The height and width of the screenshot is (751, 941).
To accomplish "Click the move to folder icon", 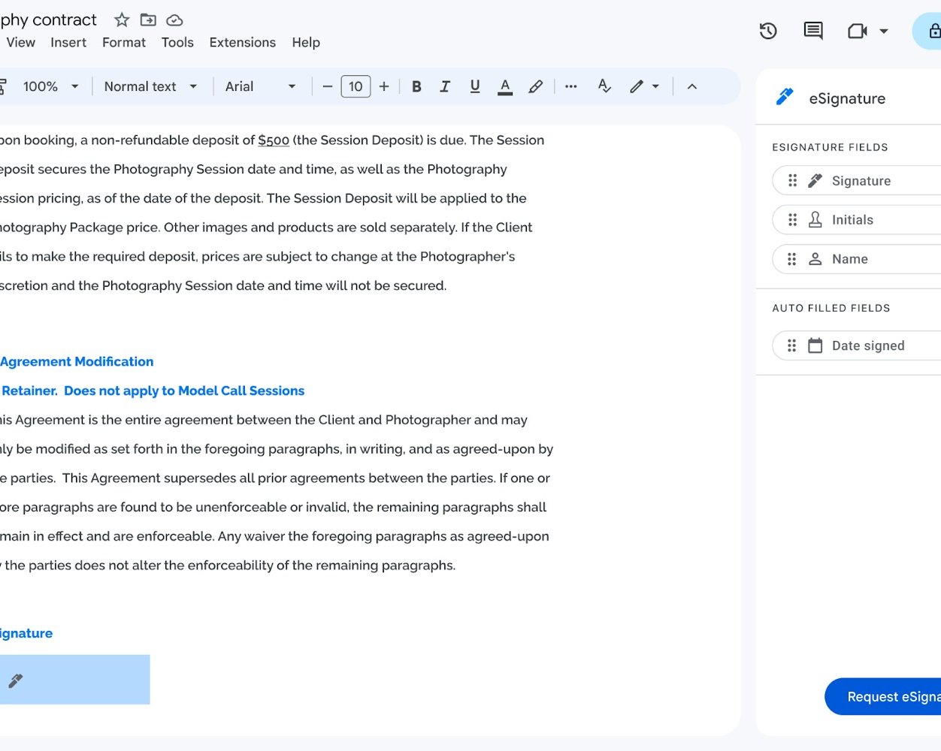I will point(148,20).
